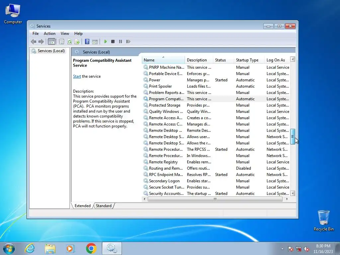Select the RPC Endpoint Mapper service
Image resolution: width=340 pixels, height=255 pixels.
tap(216, 174)
